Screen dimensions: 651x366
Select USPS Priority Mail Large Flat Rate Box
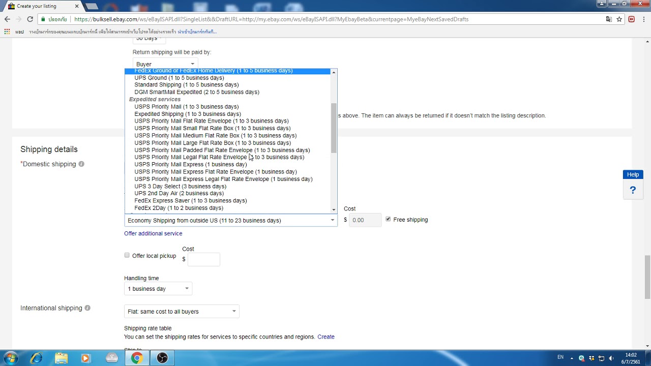[x=213, y=143]
